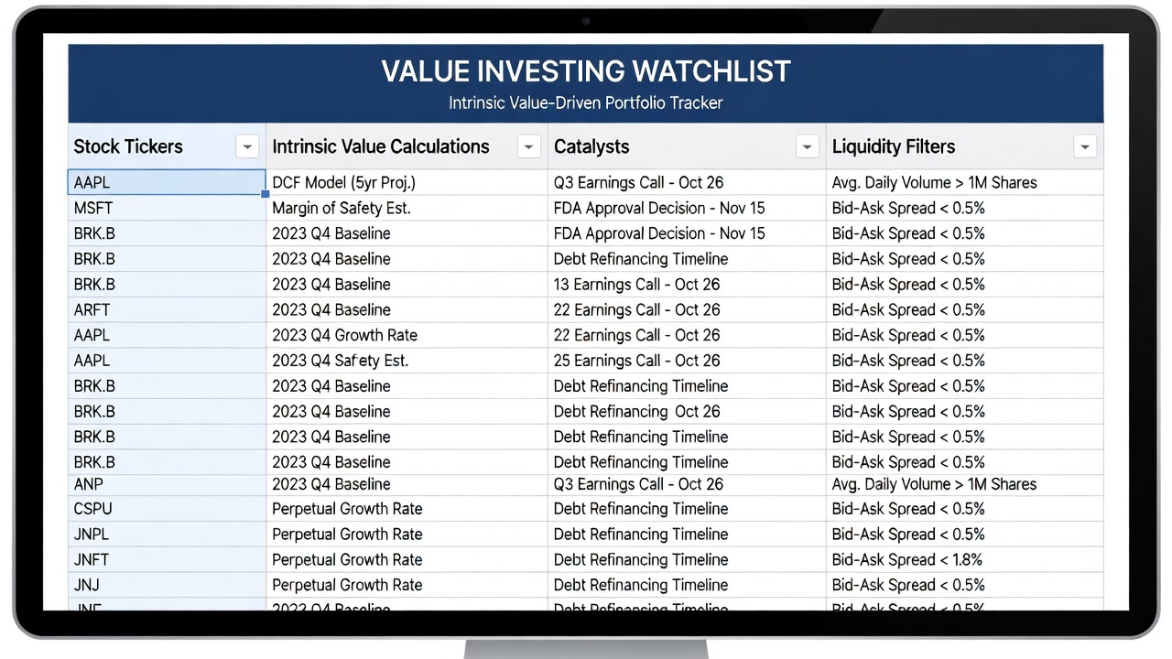Open the Liquidity Filters column dropdown
The width and height of the screenshot is (1172, 659).
click(x=1084, y=146)
